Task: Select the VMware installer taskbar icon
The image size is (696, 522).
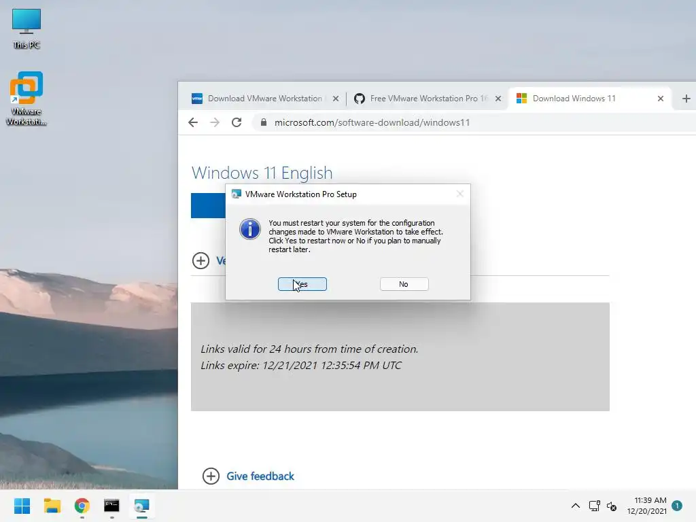Action: click(x=141, y=506)
